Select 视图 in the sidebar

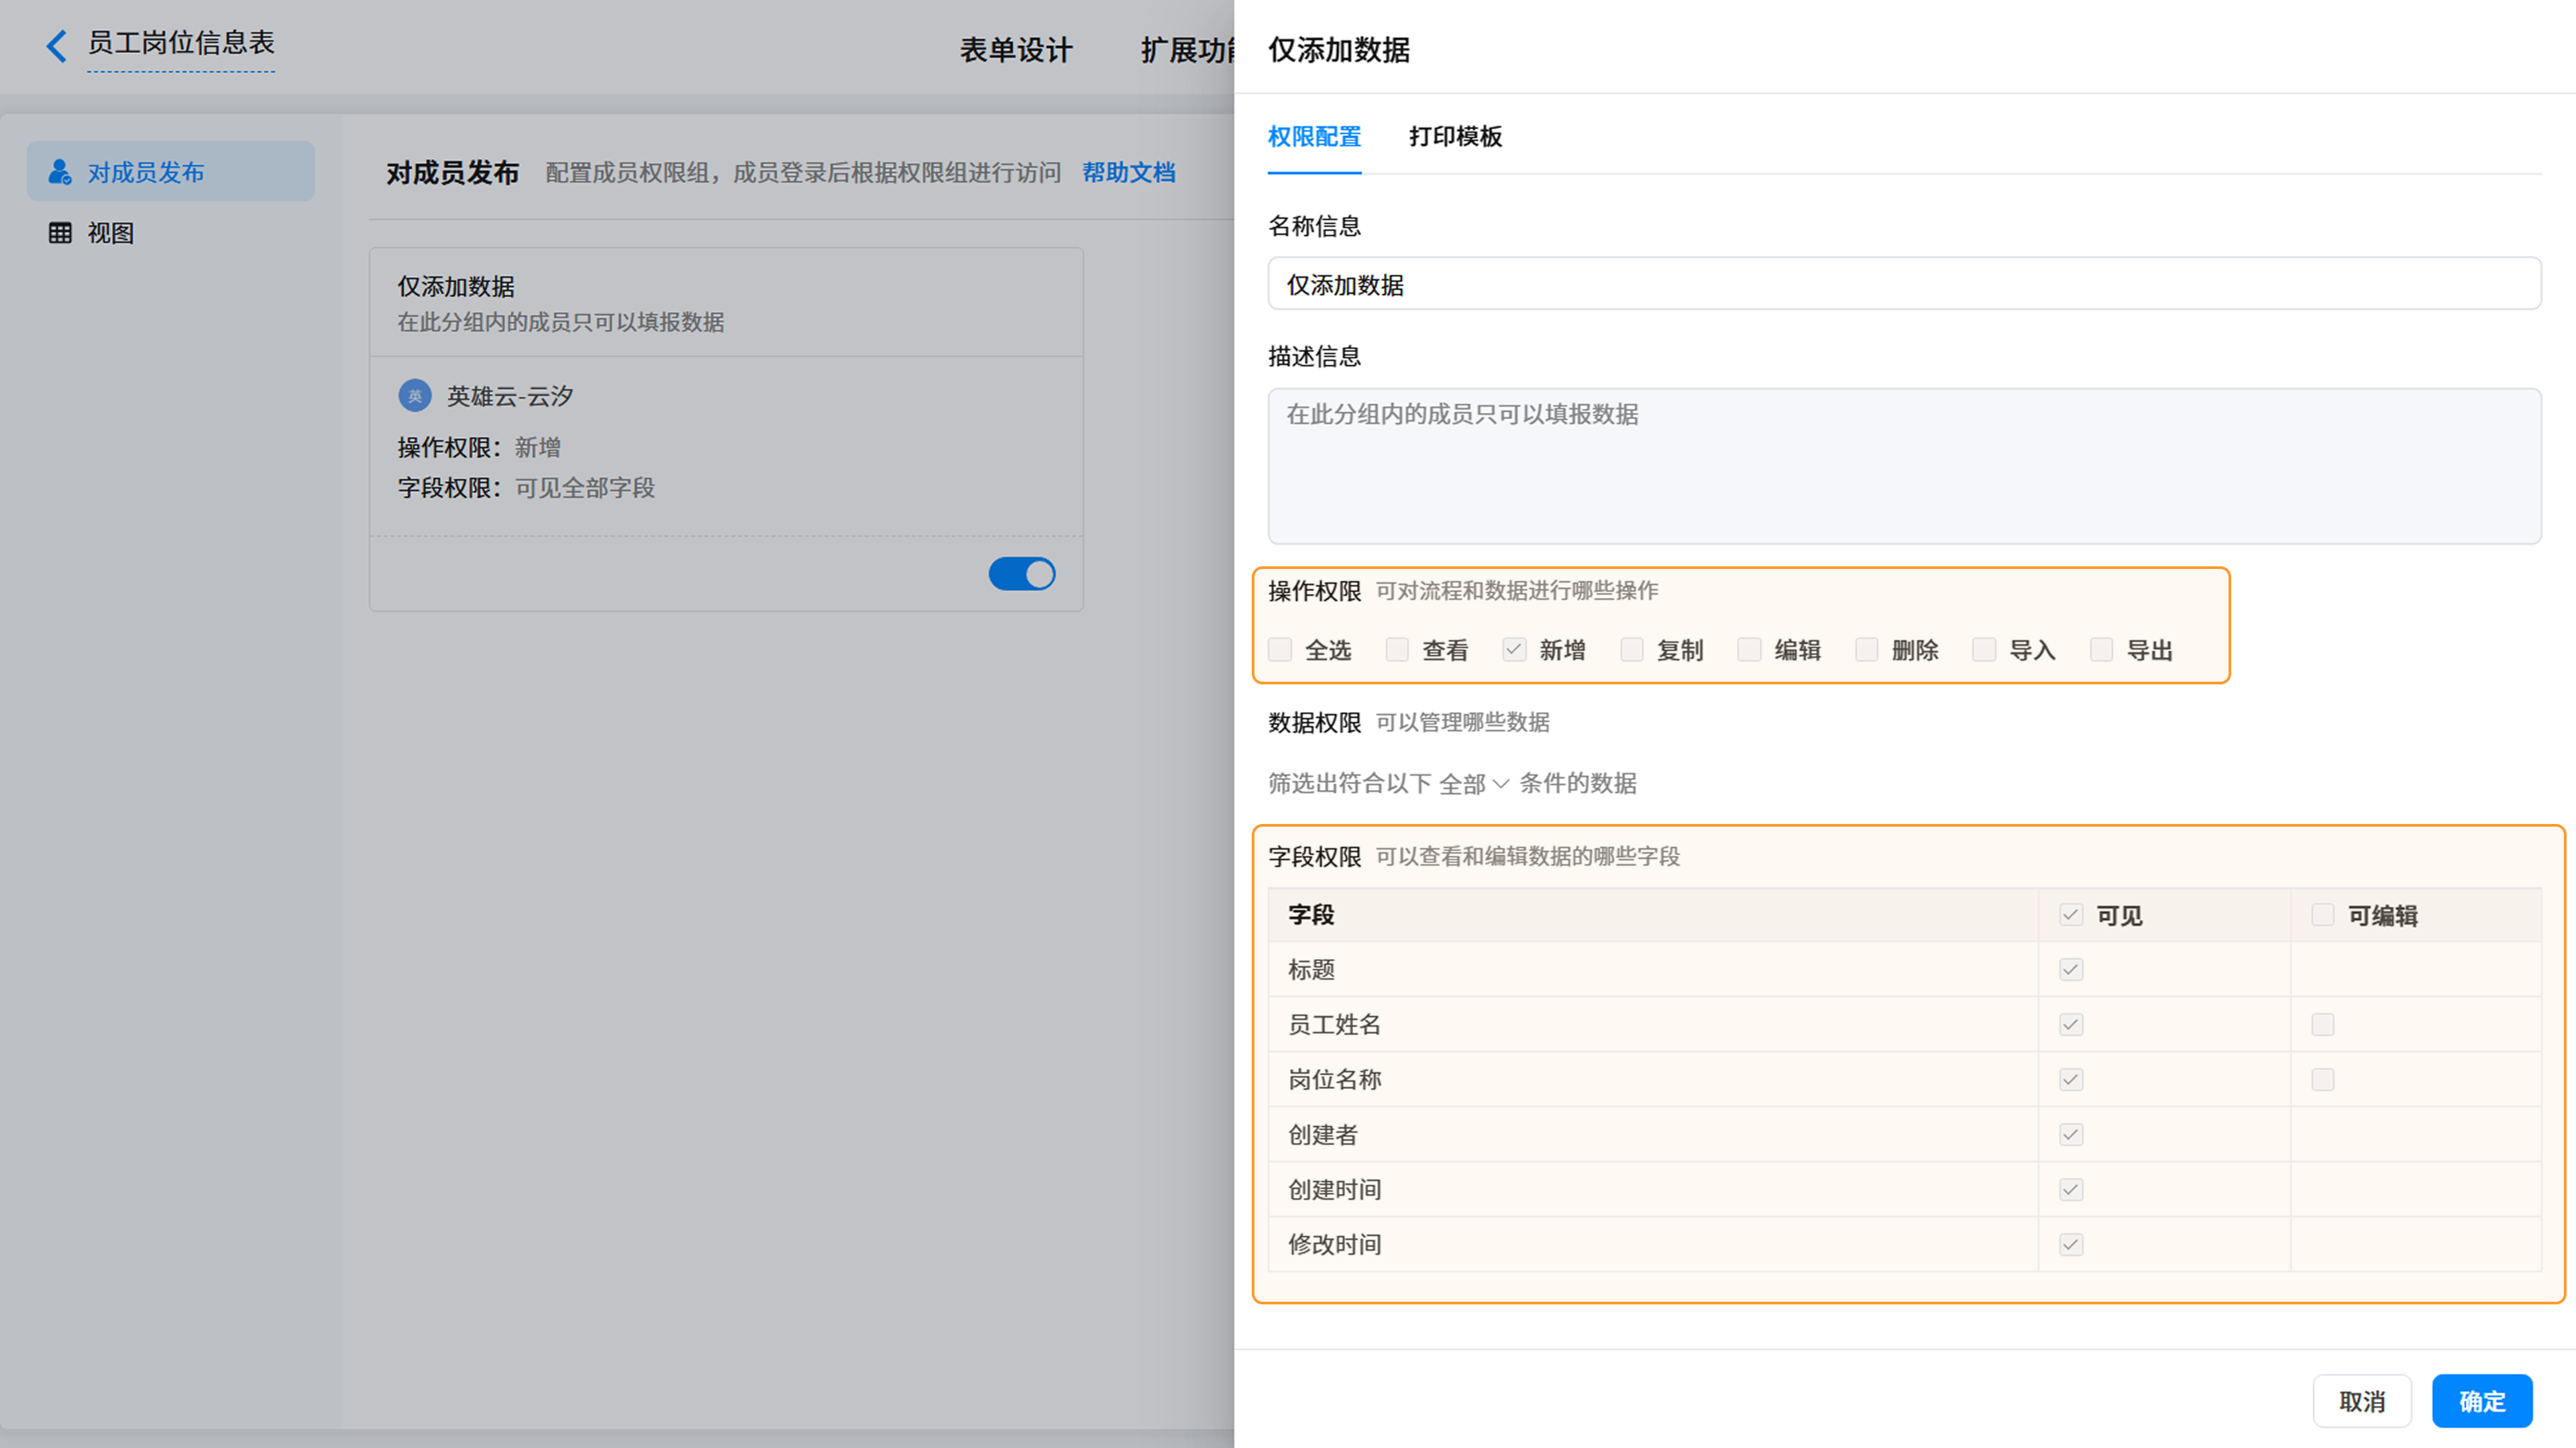pos(171,233)
